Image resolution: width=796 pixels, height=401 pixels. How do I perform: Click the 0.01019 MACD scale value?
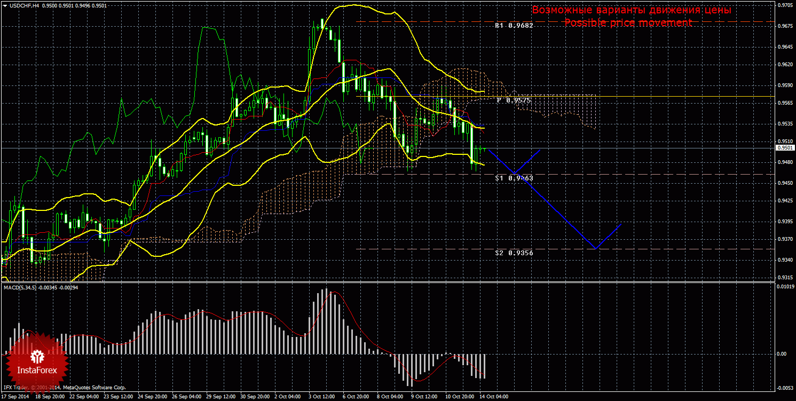click(x=785, y=287)
